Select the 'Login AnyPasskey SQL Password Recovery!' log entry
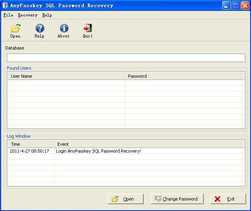251x211 pixels. pos(98,151)
